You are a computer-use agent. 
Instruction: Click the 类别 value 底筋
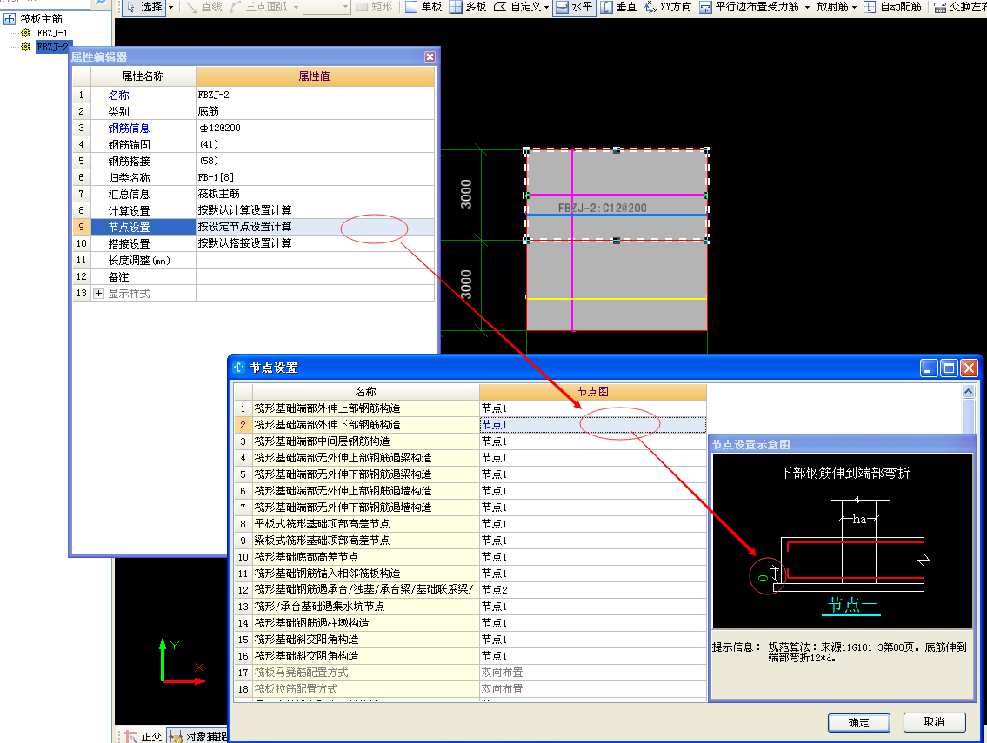[x=315, y=111]
